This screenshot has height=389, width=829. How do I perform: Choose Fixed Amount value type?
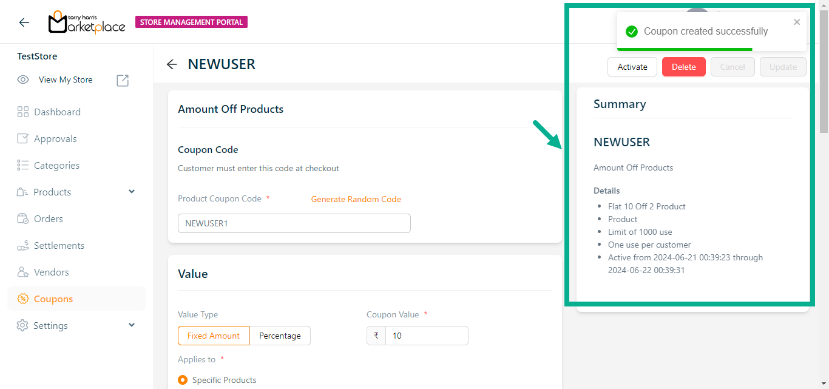click(x=214, y=336)
